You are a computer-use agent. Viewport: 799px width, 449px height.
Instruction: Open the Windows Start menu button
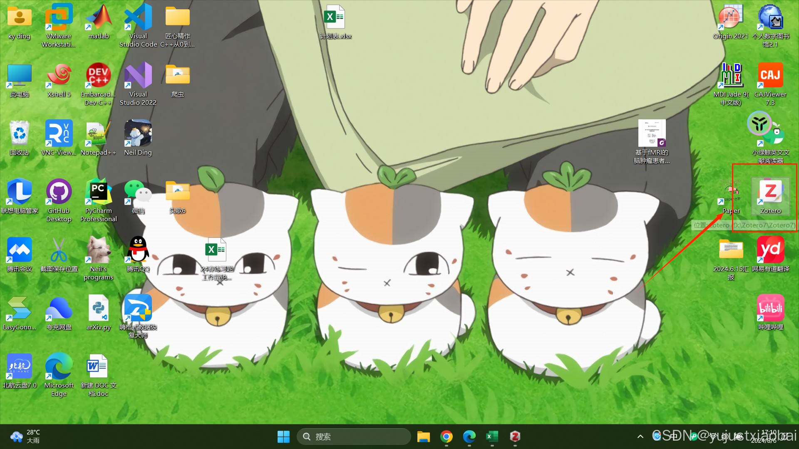[x=283, y=437]
